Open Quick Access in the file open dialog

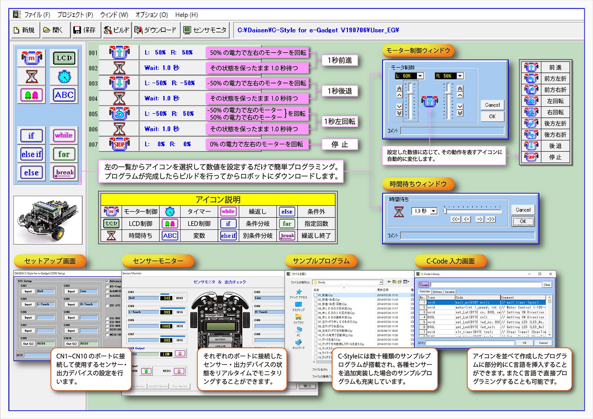298,294
